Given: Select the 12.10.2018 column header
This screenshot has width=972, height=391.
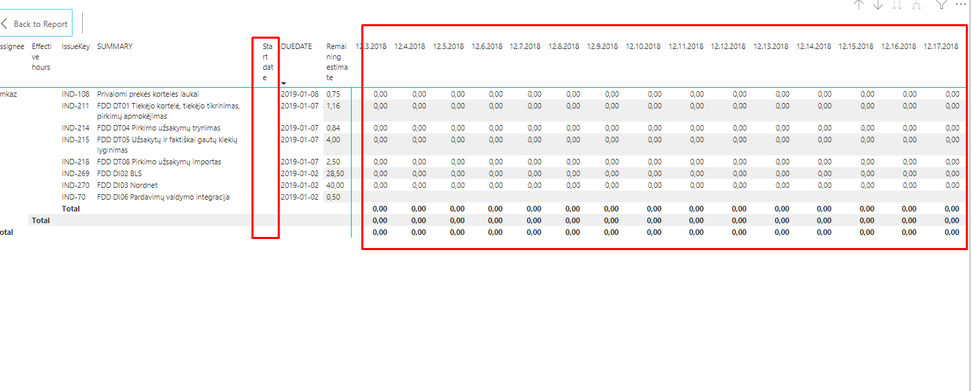Looking at the screenshot, I should click(644, 46).
